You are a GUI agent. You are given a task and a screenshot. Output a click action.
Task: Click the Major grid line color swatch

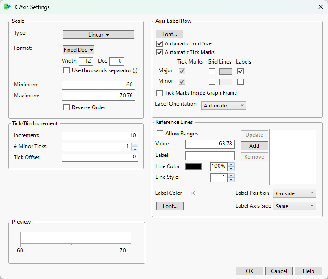tap(226, 71)
